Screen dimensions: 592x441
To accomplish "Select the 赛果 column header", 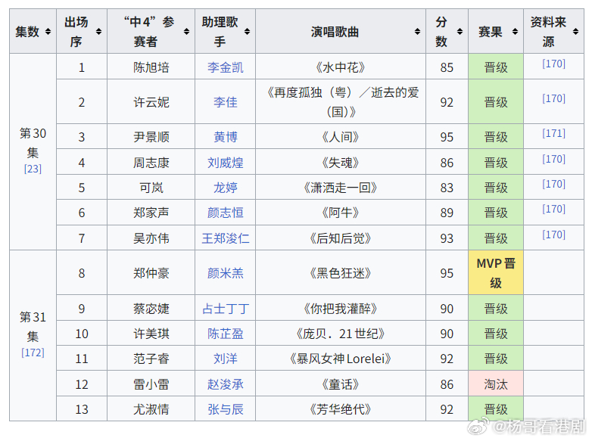I will click(x=496, y=31).
